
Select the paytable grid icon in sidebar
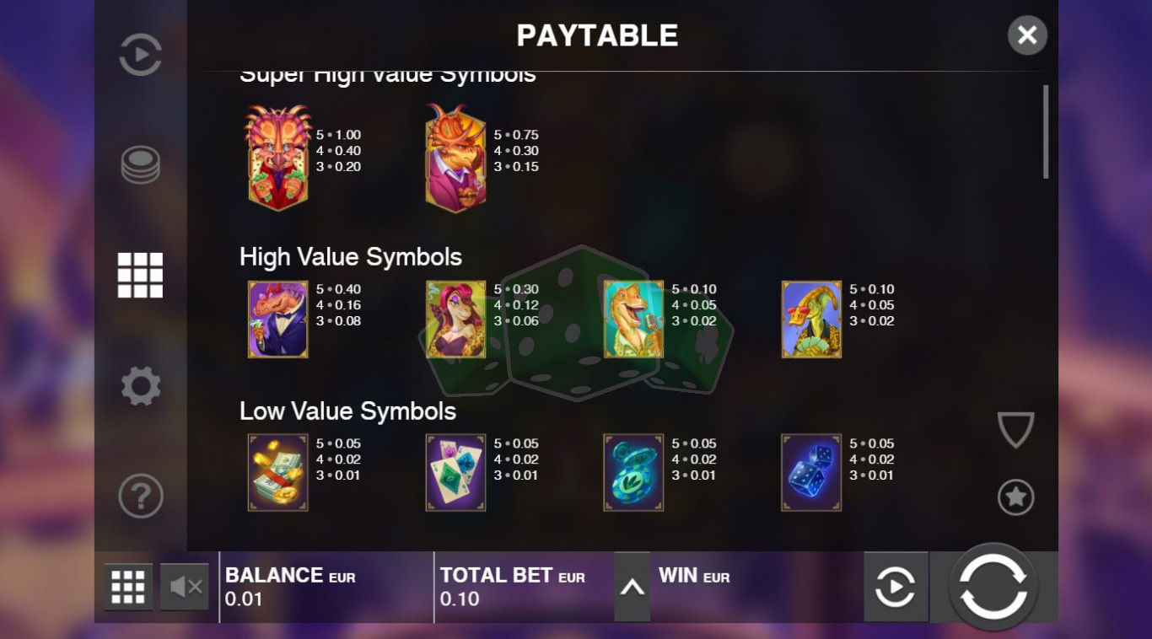point(140,275)
